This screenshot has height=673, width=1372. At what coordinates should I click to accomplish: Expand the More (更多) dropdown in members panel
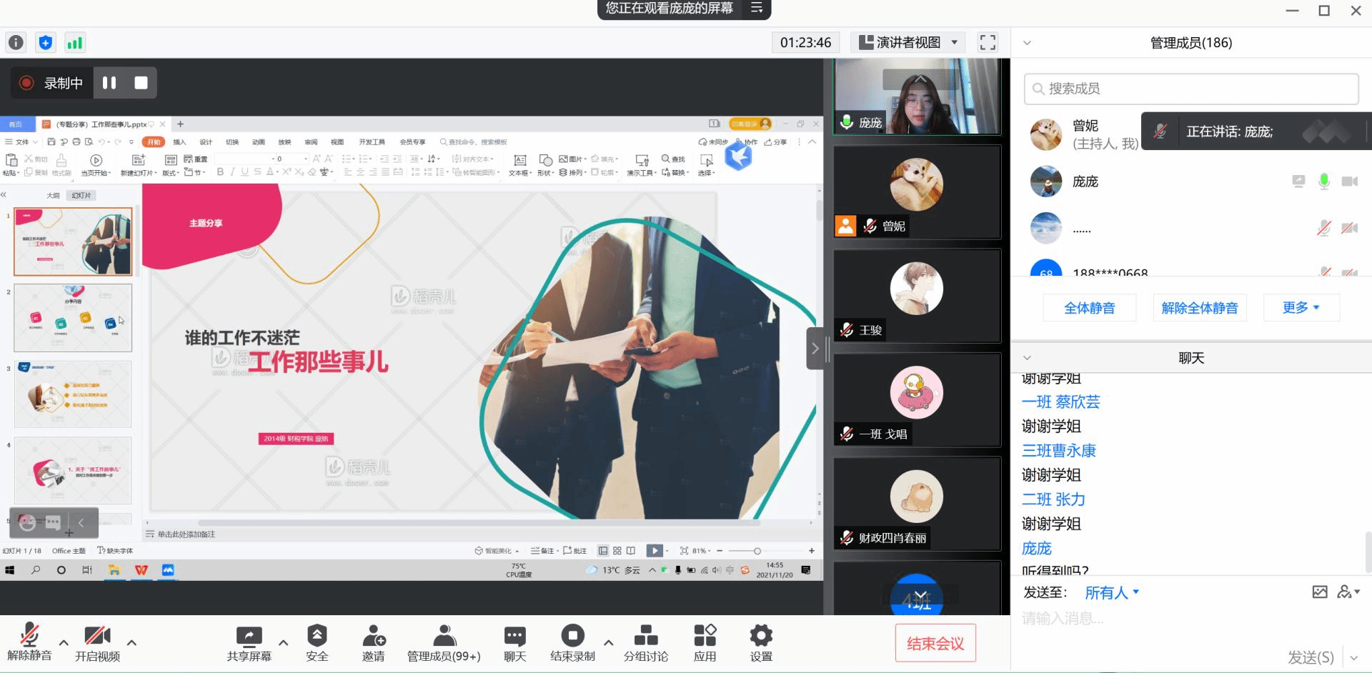coord(1301,308)
